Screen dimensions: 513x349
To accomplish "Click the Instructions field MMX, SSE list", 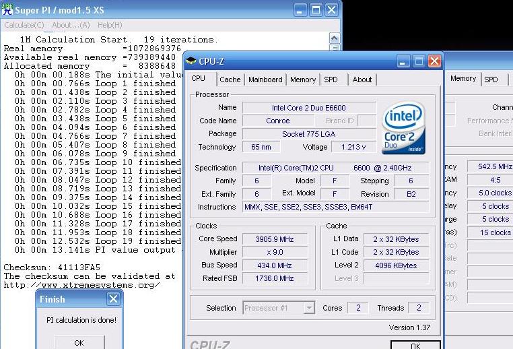I will [x=335, y=207].
